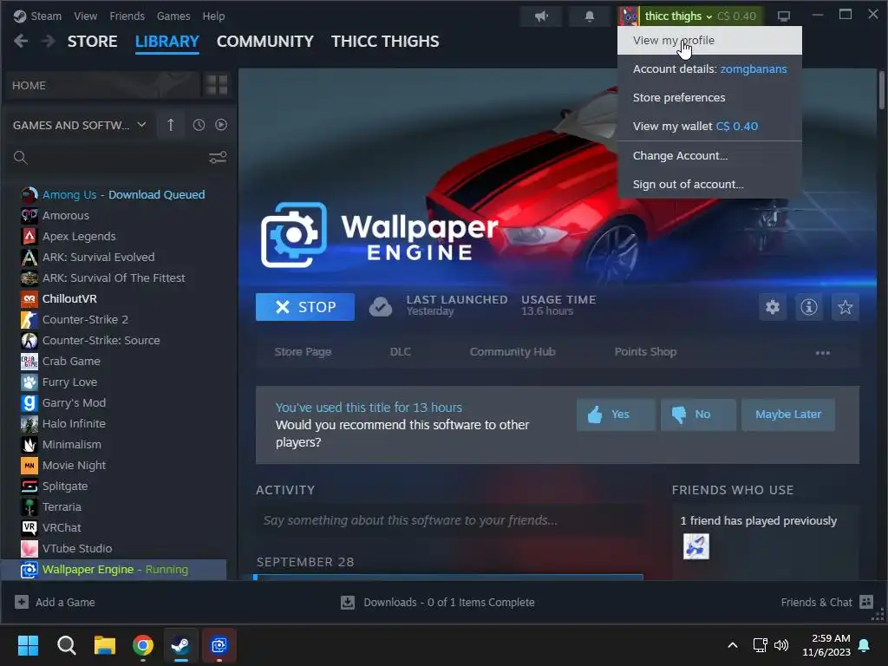Open the notifications bell in Steam header
The height and width of the screenshot is (666, 888).
point(590,16)
